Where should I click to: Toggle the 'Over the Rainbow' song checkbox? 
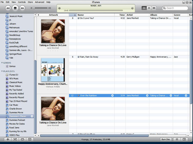(79, 96)
